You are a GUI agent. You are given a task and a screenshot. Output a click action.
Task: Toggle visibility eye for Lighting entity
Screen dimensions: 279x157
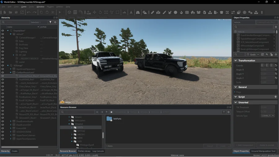click(x=3, y=52)
